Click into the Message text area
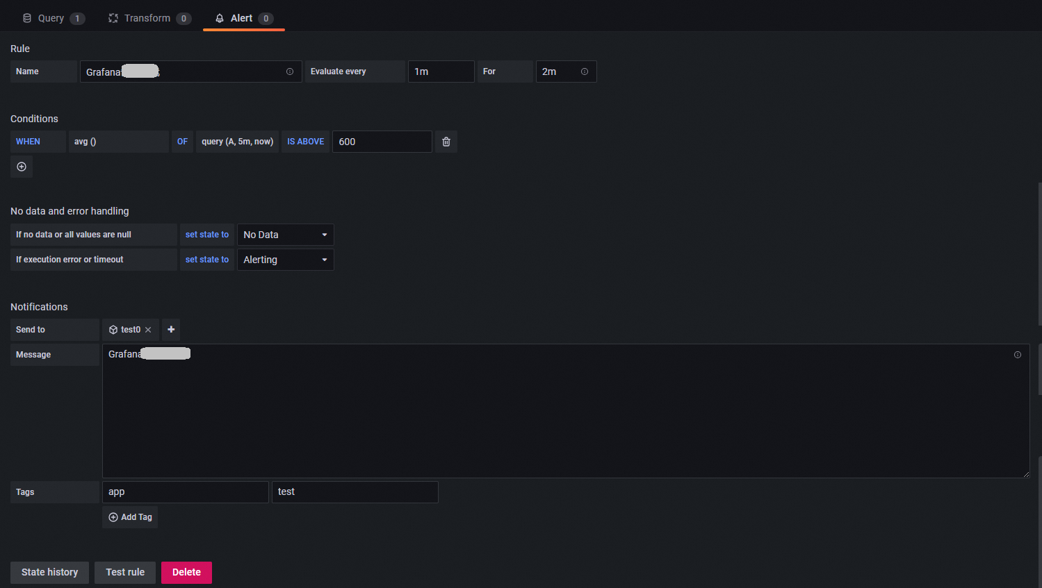The width and height of the screenshot is (1042, 588). coord(566,411)
